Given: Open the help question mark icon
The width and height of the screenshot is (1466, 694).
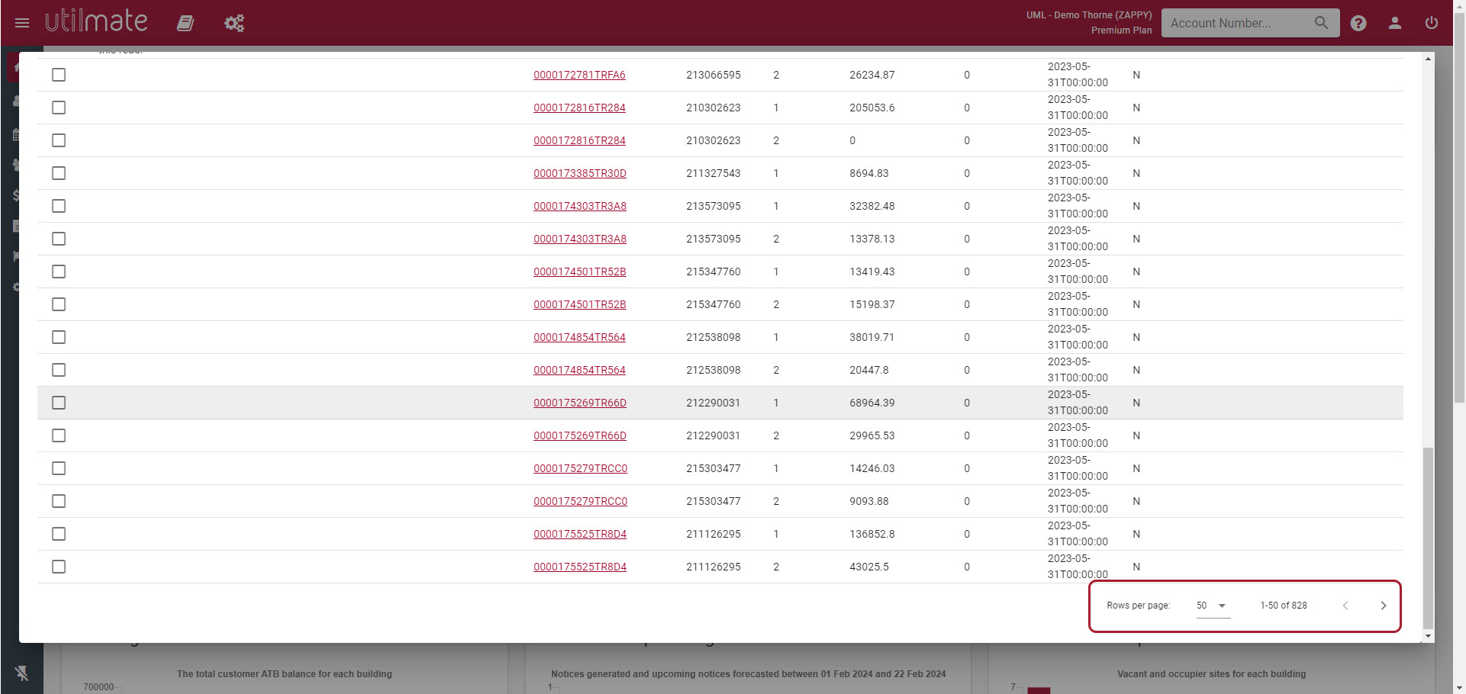Looking at the screenshot, I should coord(1358,23).
